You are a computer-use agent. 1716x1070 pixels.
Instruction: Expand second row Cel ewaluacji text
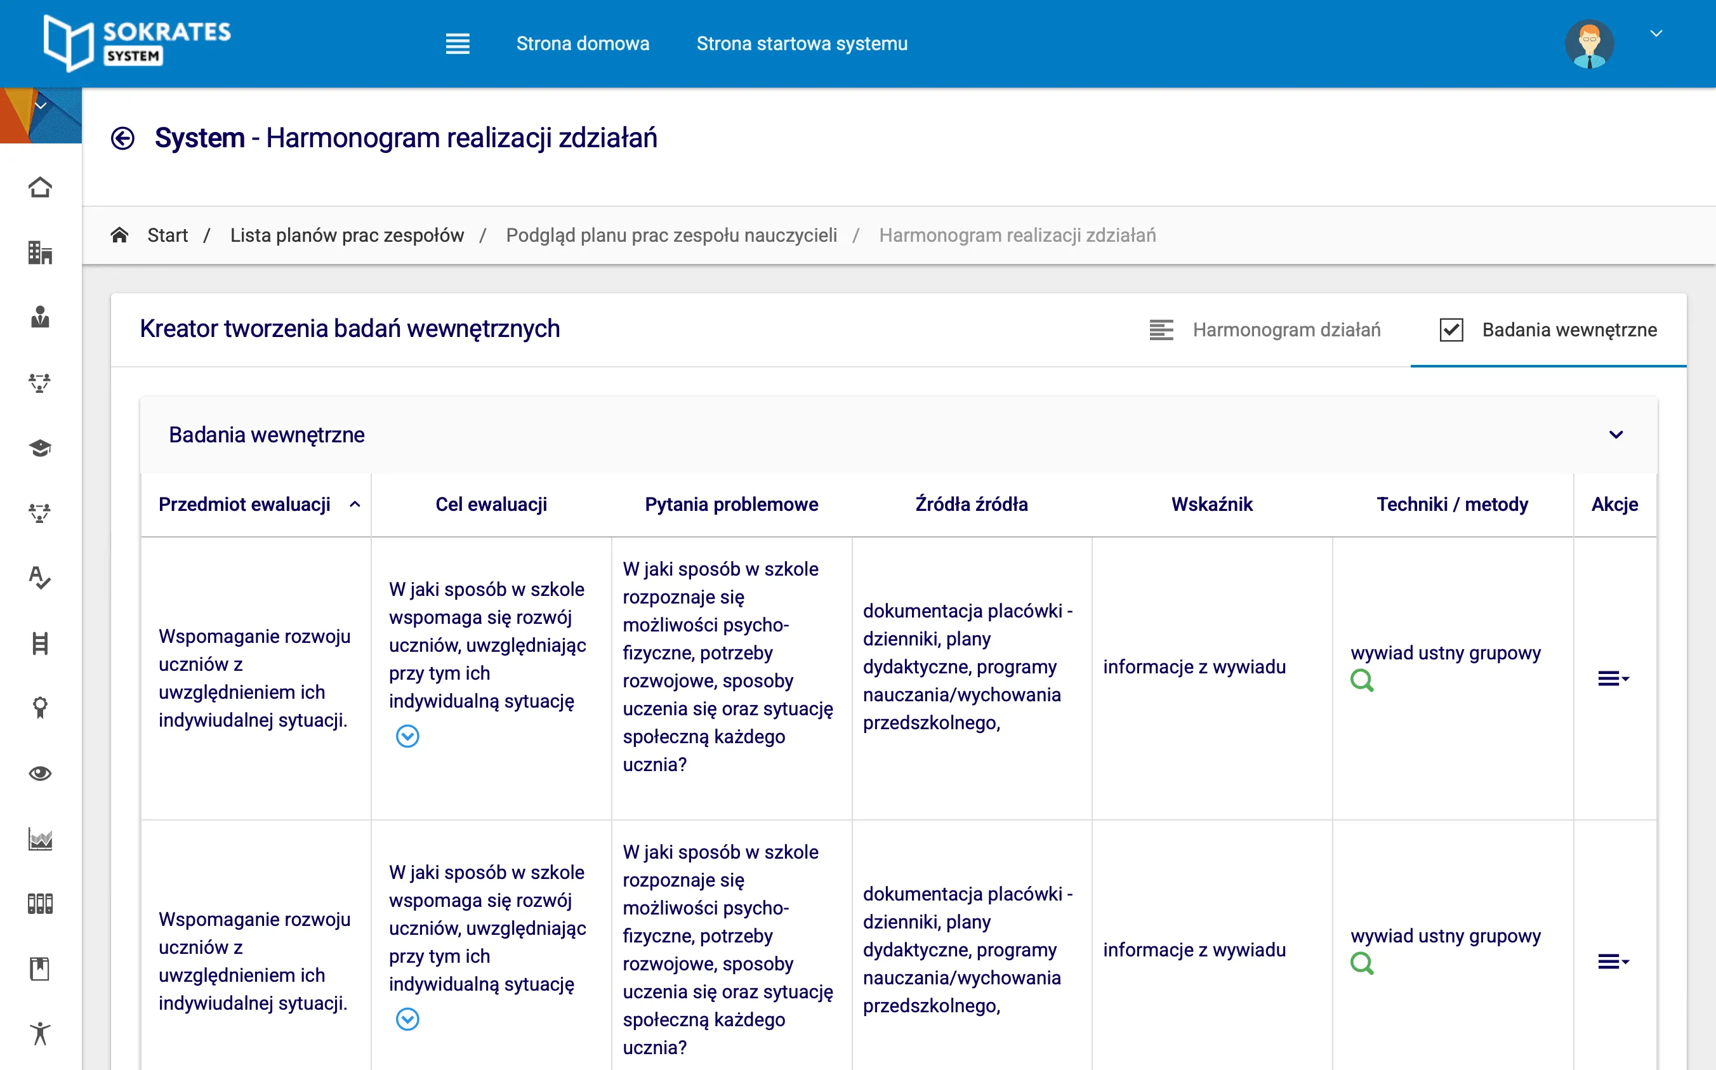[407, 1020]
